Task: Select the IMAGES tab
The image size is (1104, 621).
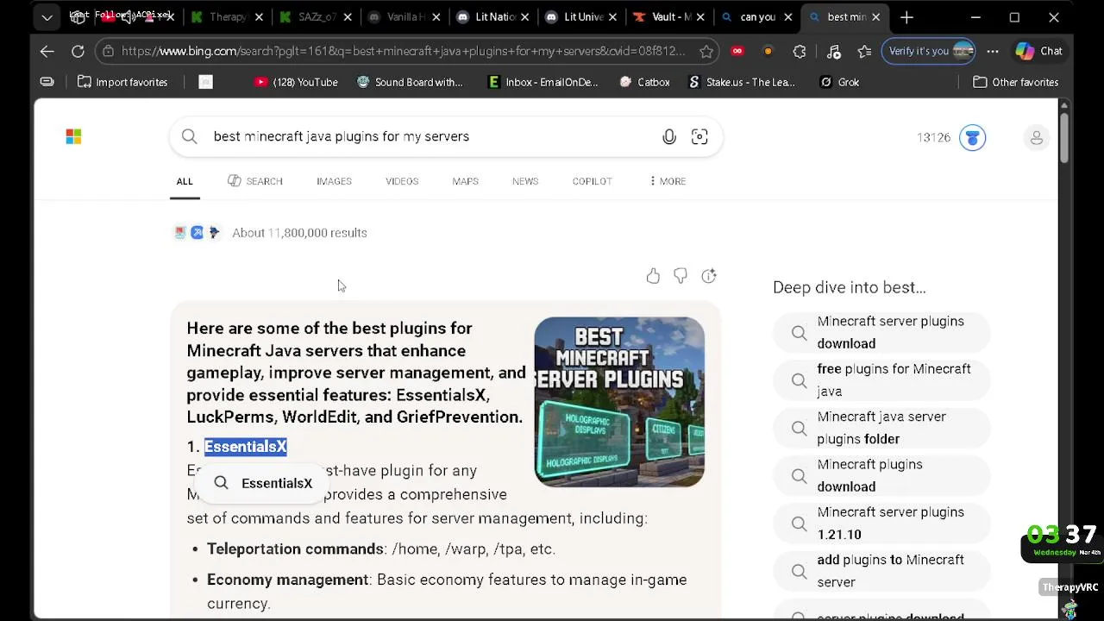Action: (334, 181)
